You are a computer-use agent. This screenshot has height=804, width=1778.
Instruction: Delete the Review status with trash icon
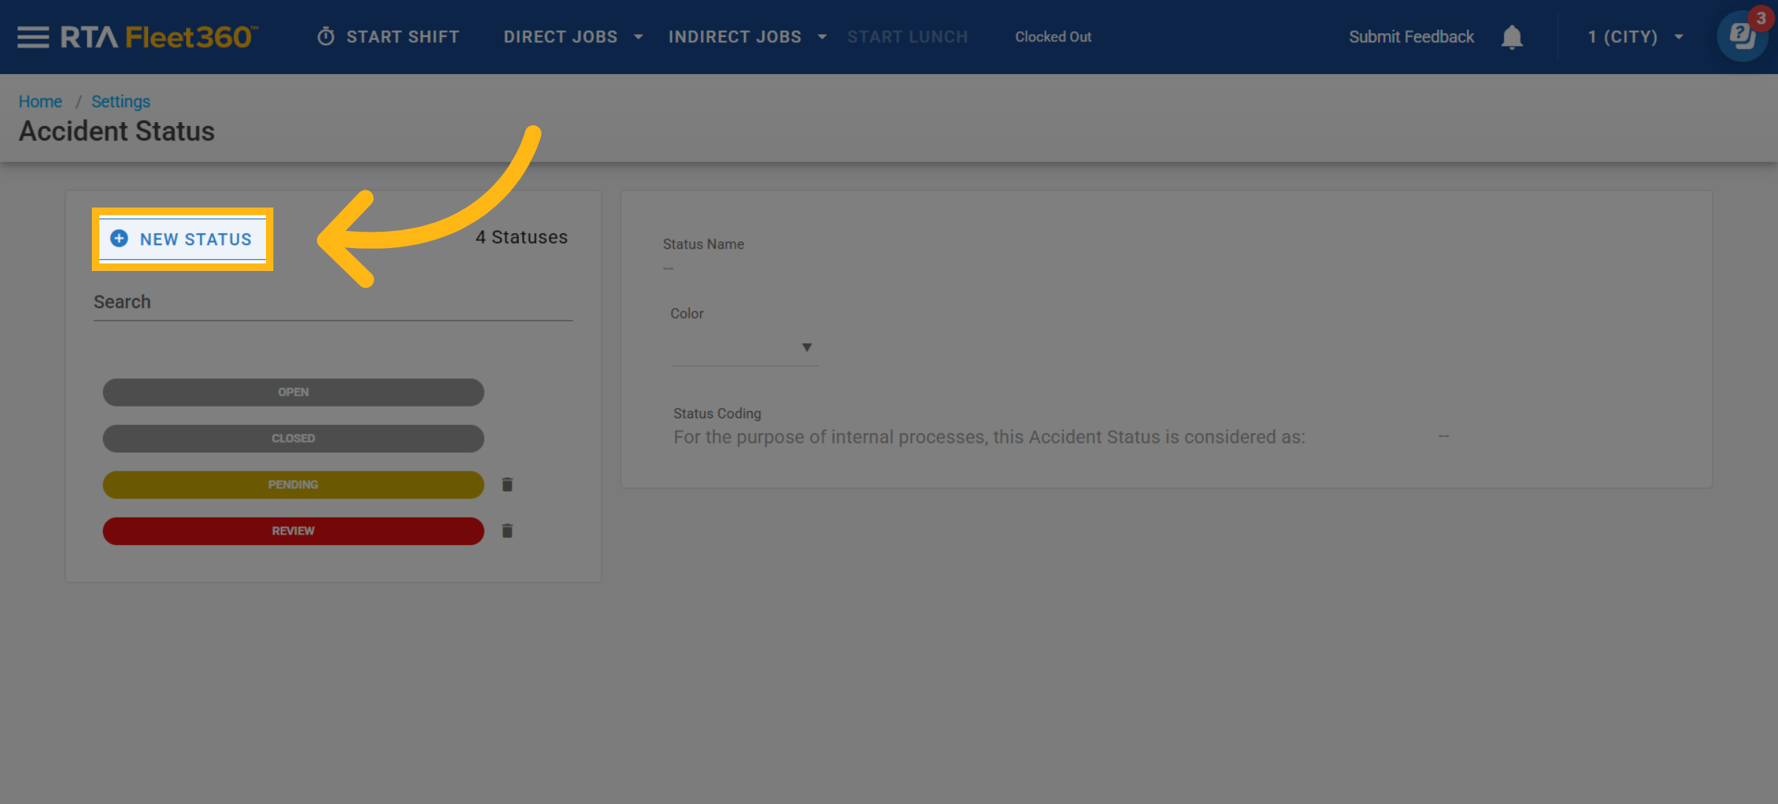click(x=507, y=531)
